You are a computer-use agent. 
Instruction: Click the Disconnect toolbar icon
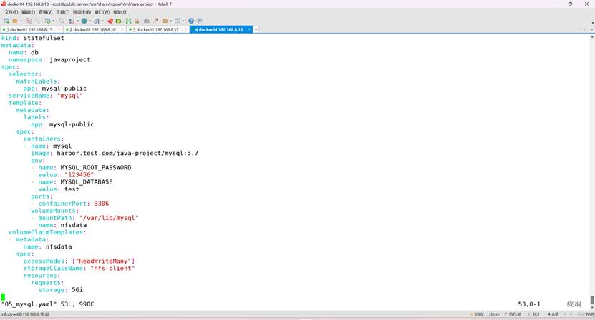coord(29,21)
